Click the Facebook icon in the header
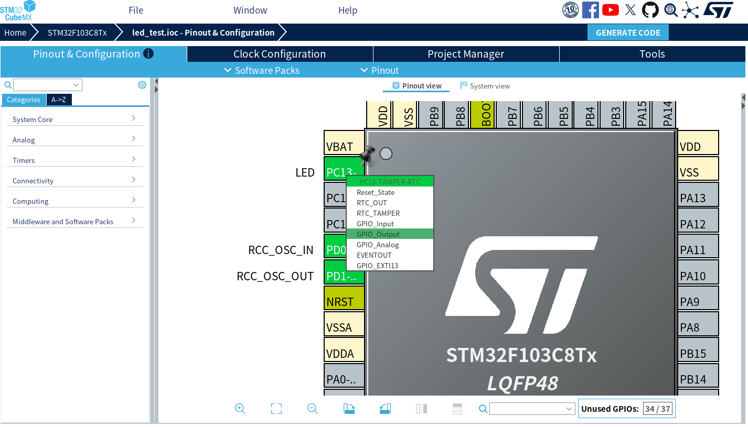Image resolution: width=748 pixels, height=427 pixels. coord(591,9)
